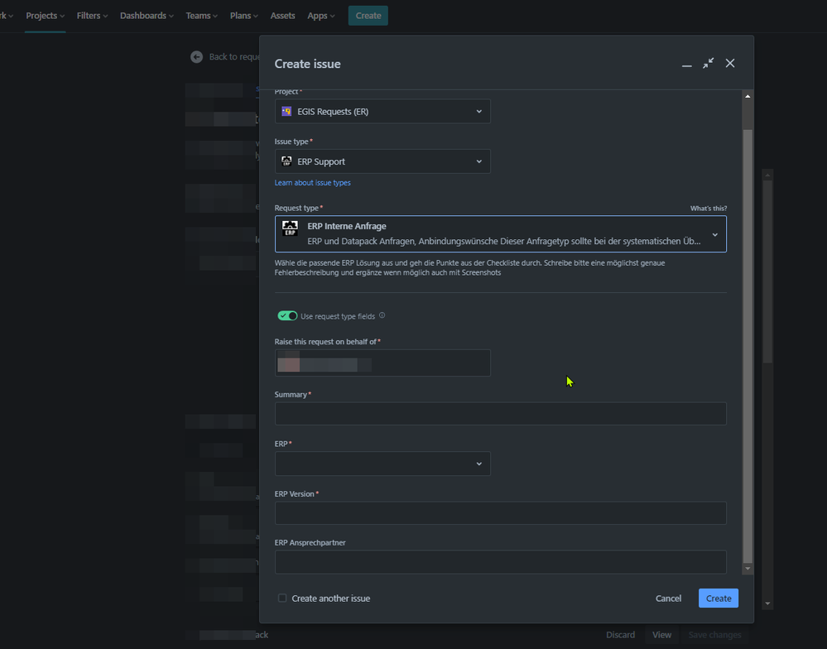Image resolution: width=827 pixels, height=649 pixels.
Task: Check the Create another issue checkbox
Action: pos(282,598)
